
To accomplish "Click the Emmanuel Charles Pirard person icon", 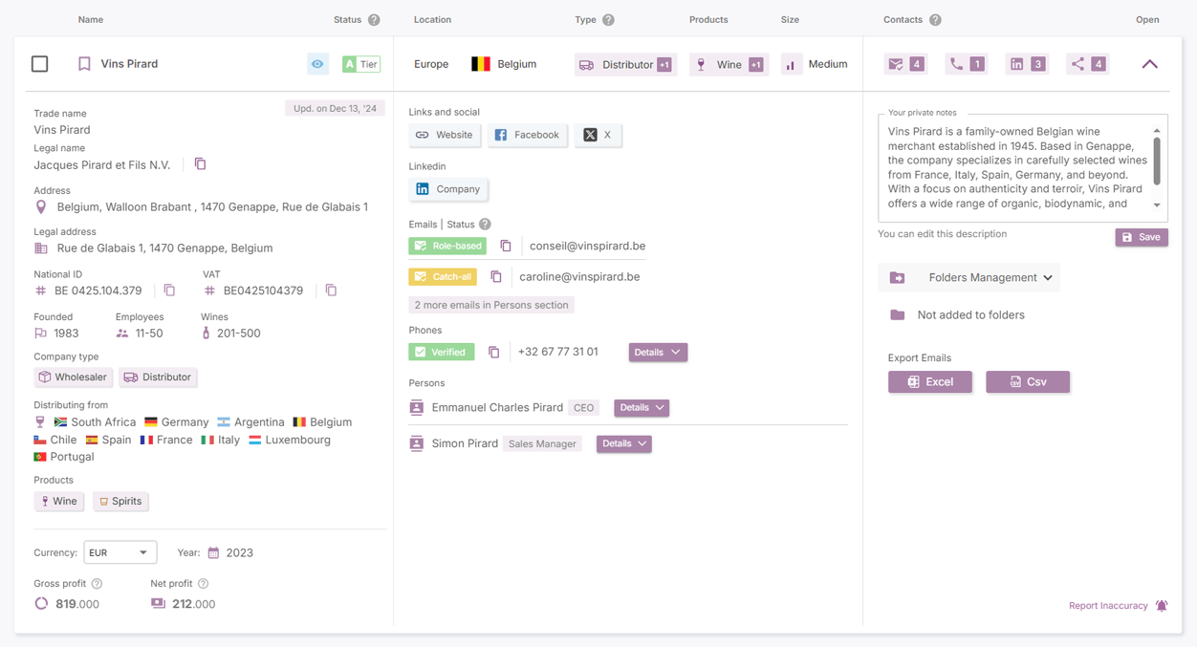I will tap(417, 407).
